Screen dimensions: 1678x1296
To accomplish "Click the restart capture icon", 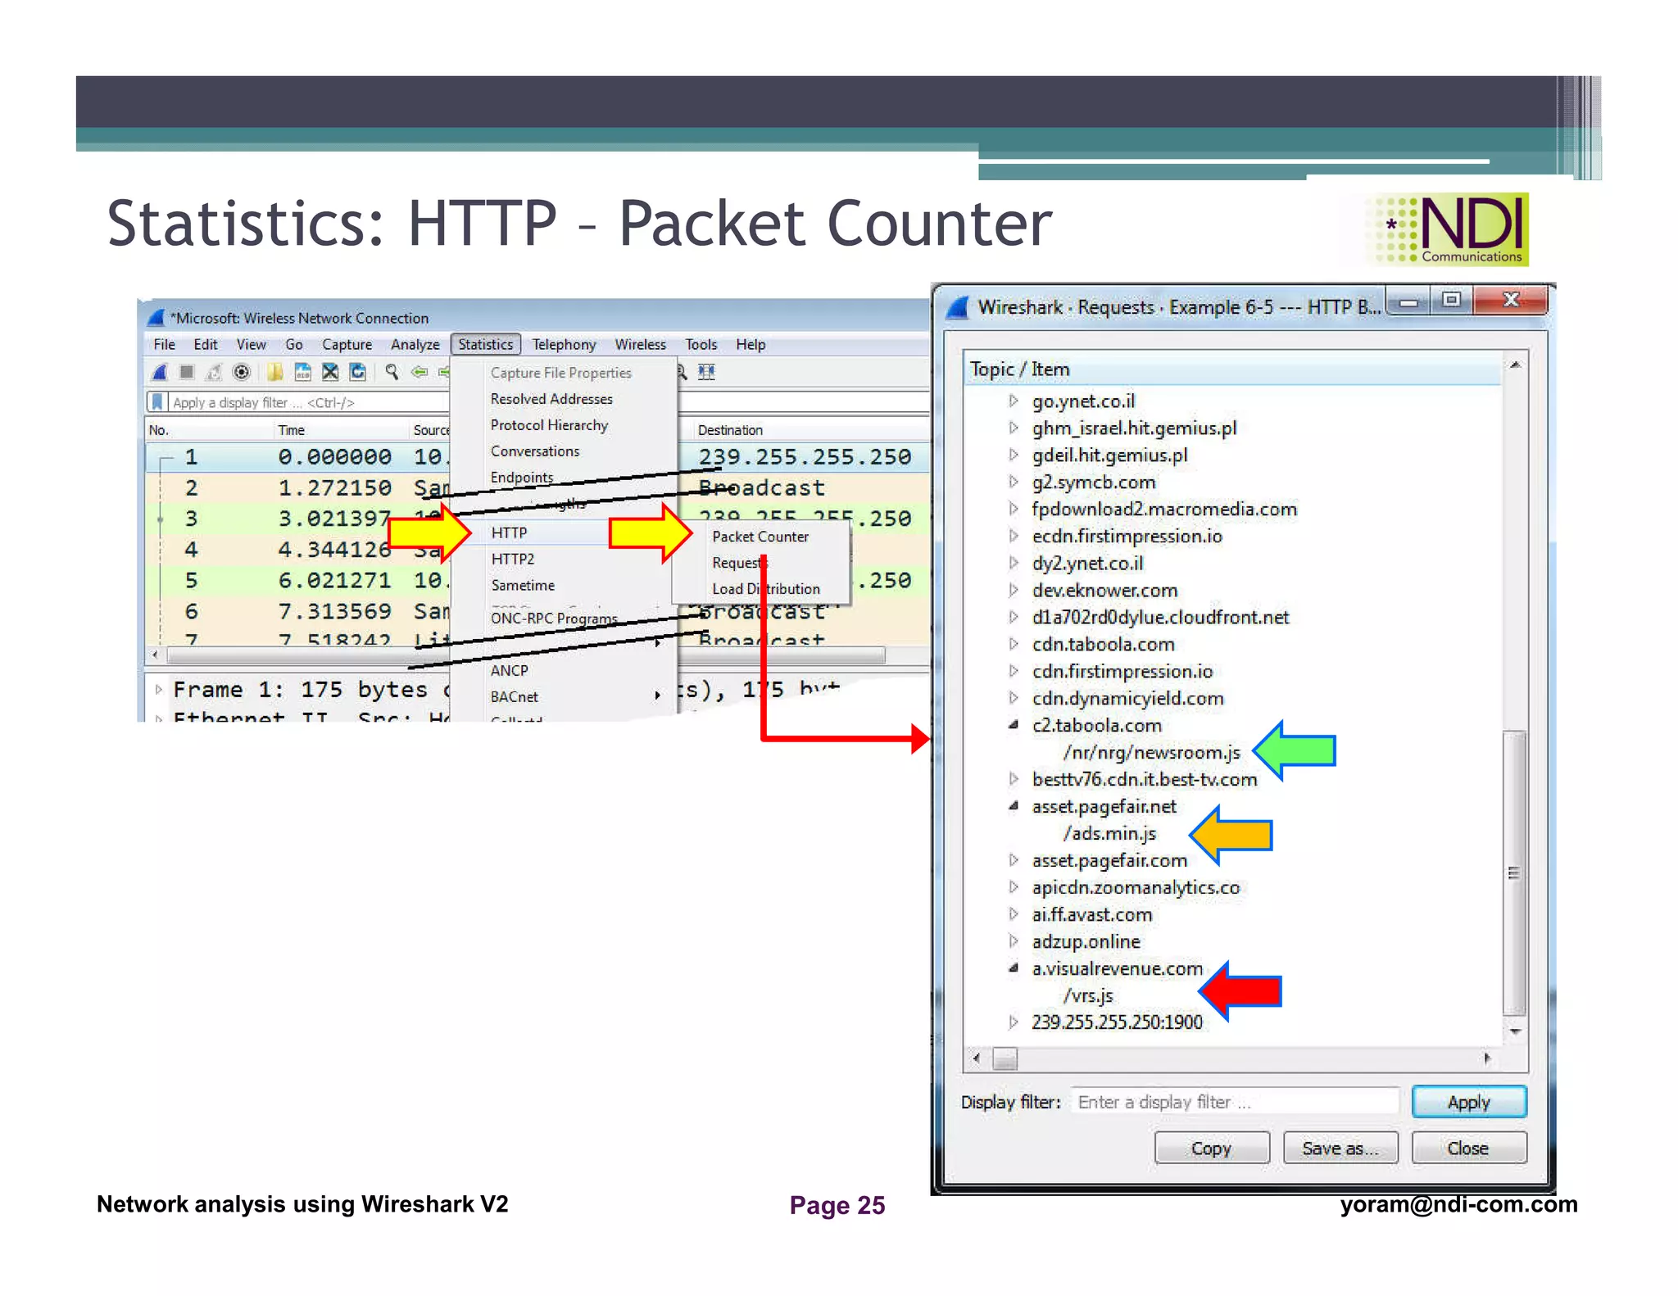I will (214, 373).
